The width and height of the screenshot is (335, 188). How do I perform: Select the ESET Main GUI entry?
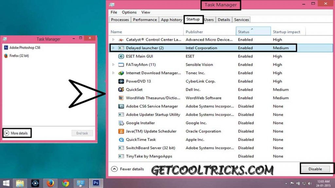[x=221, y=56]
